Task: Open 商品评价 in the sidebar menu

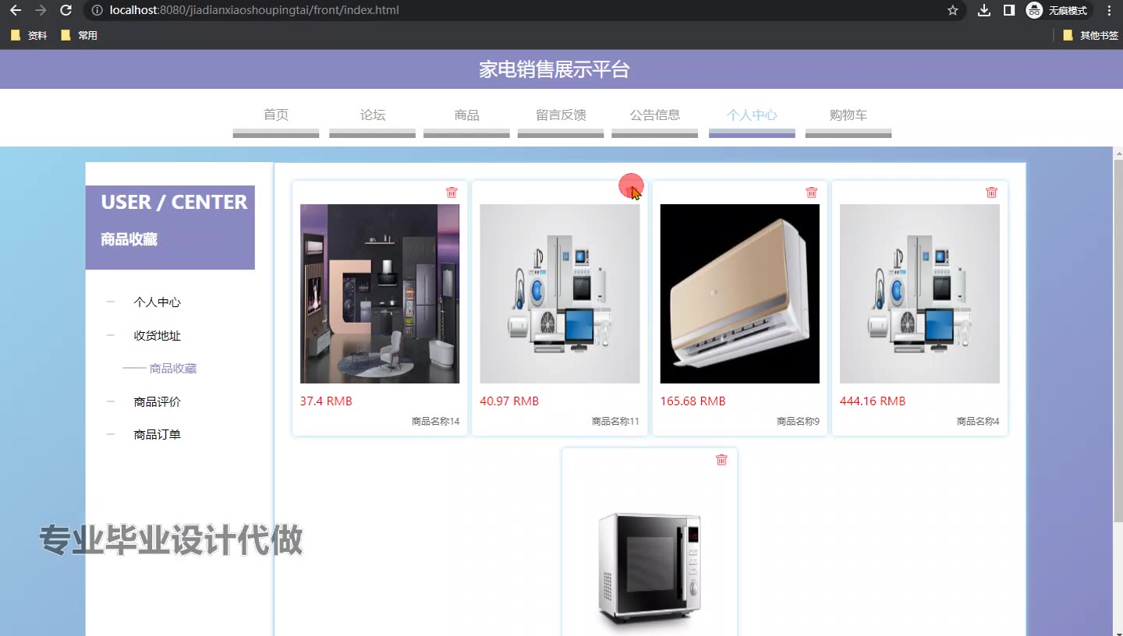Action: coord(157,402)
